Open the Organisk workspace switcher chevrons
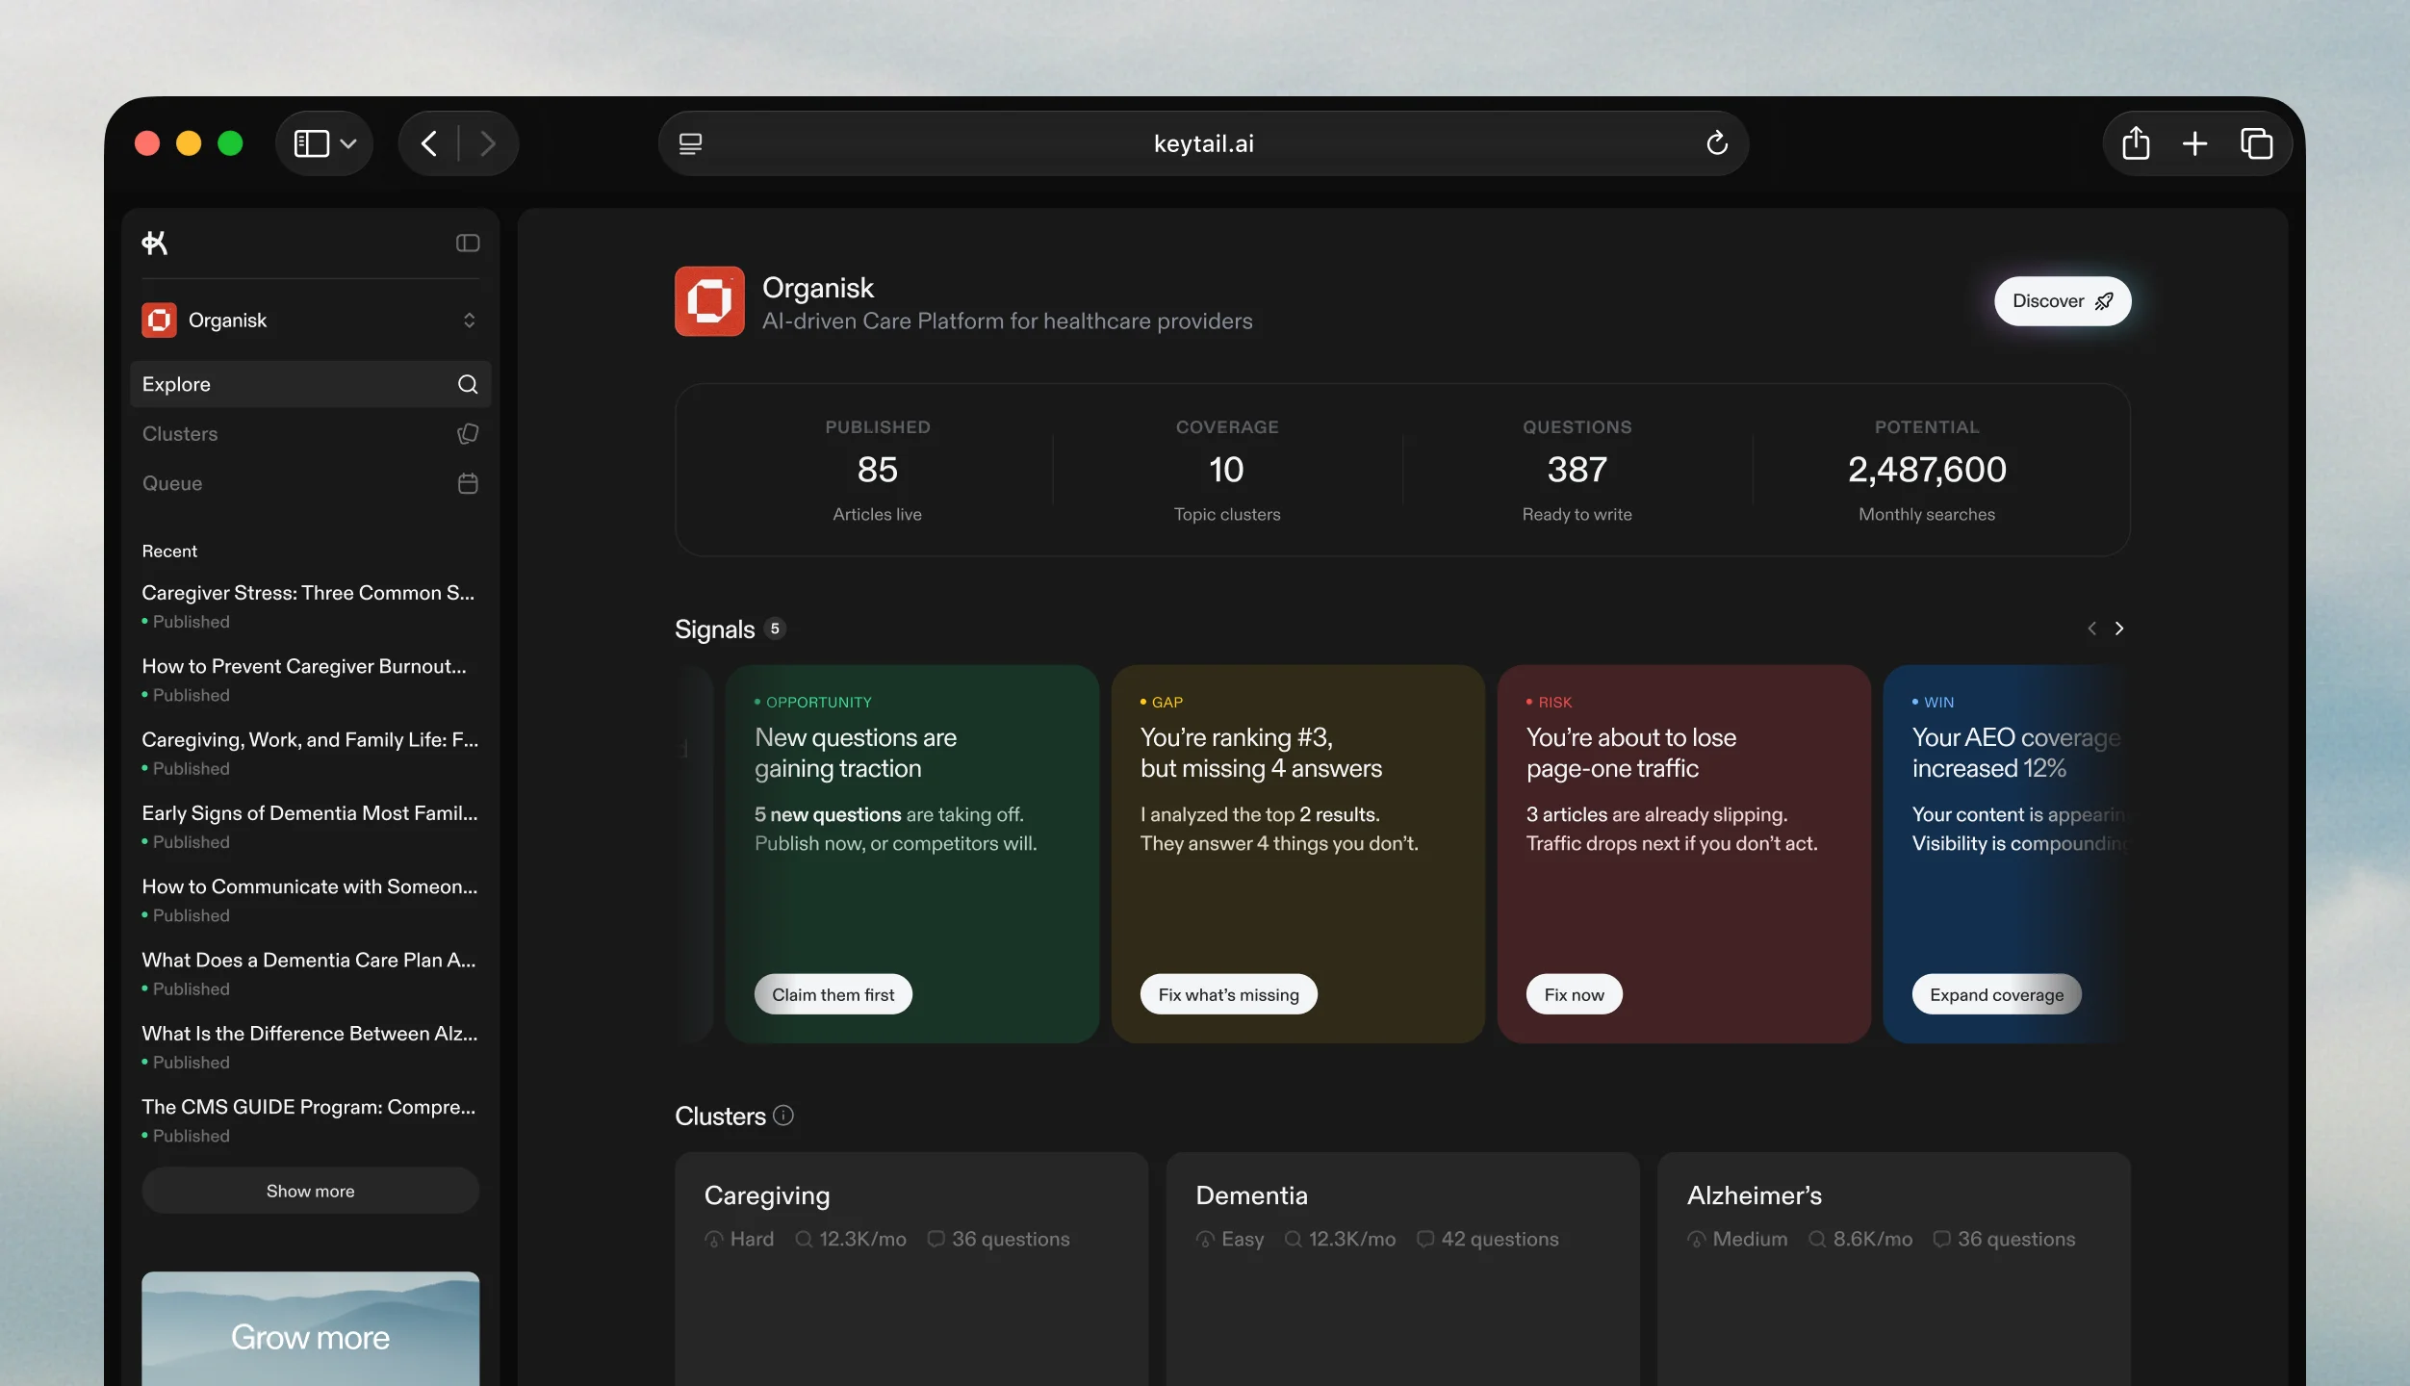 click(470, 320)
